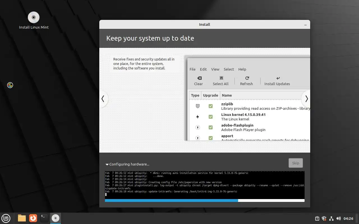Click the Linux kernel 4.15.0.39.41 entry
This screenshot has width=359, height=224.
[243, 115]
